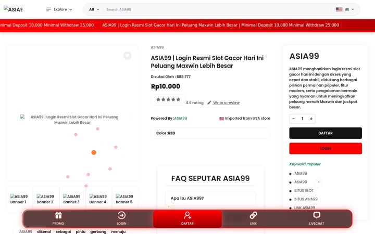Select the Banner 4 thumbnail

98,199
